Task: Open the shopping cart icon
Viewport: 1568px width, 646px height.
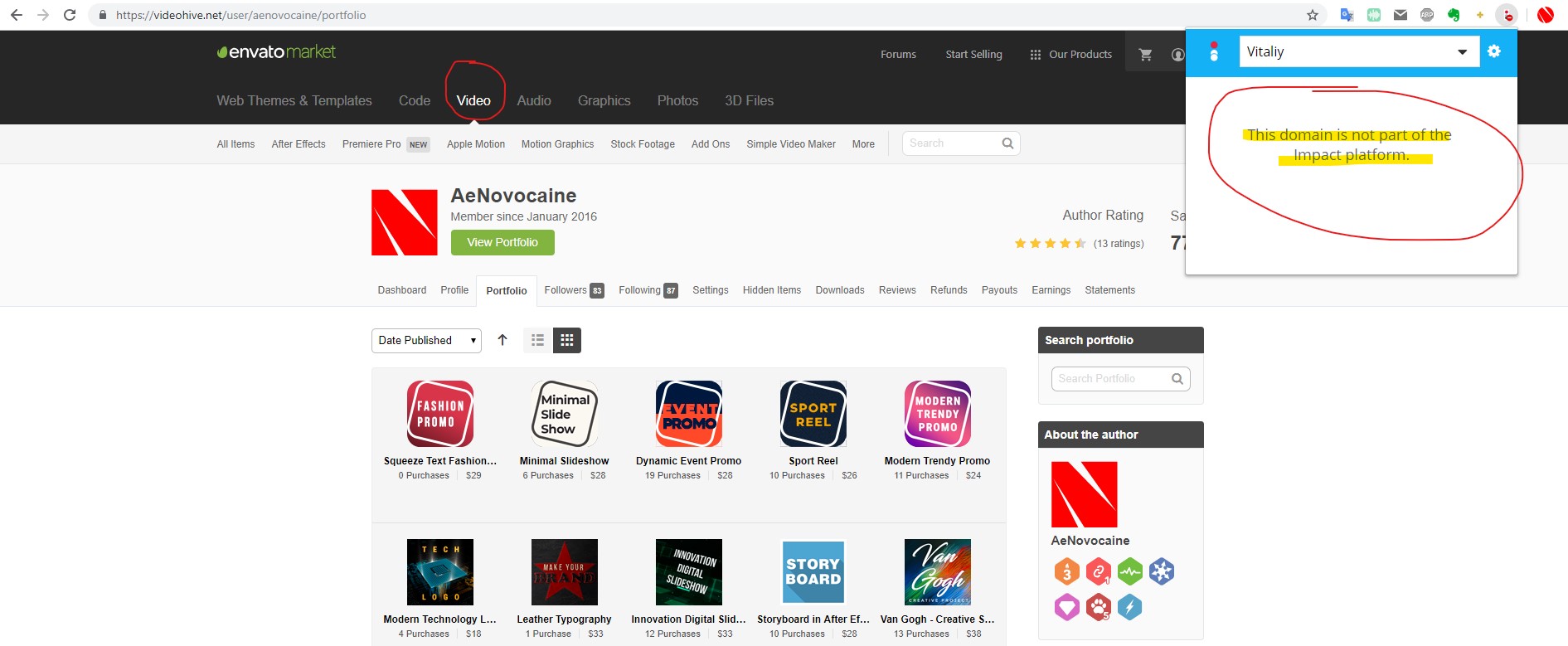Action: pos(1145,55)
